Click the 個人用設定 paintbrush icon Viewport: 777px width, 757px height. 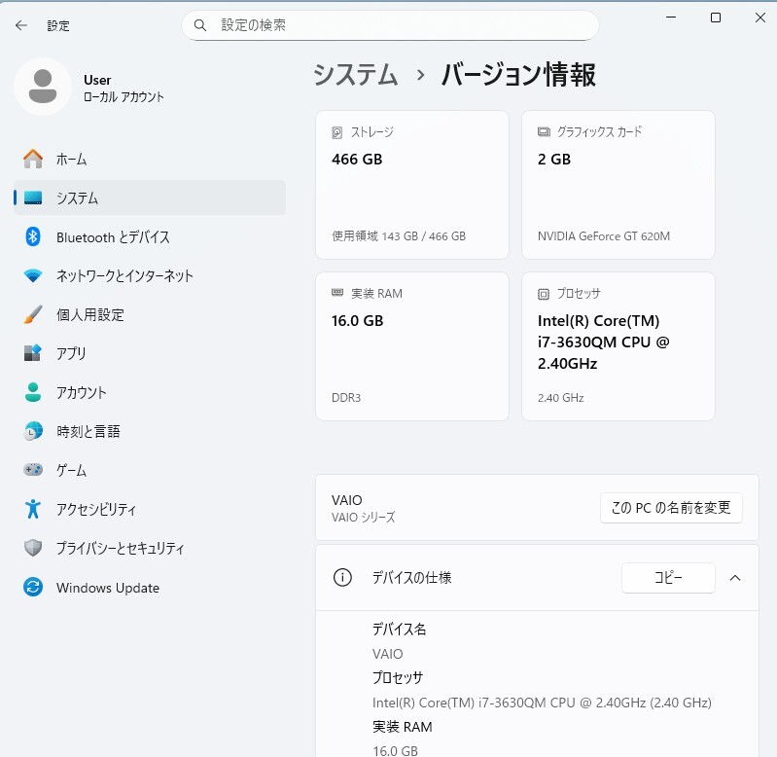(33, 314)
